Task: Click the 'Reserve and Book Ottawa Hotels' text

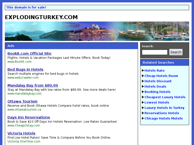Action: (x=58, y=106)
